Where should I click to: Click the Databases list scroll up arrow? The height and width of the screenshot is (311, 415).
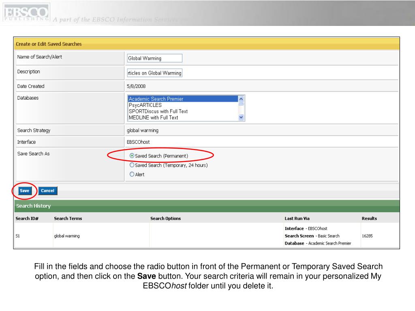coord(241,99)
